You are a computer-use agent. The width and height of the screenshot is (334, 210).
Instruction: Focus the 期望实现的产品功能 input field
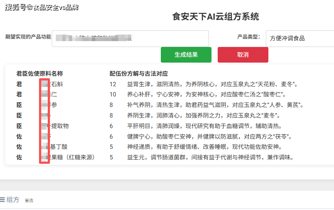tap(130, 38)
